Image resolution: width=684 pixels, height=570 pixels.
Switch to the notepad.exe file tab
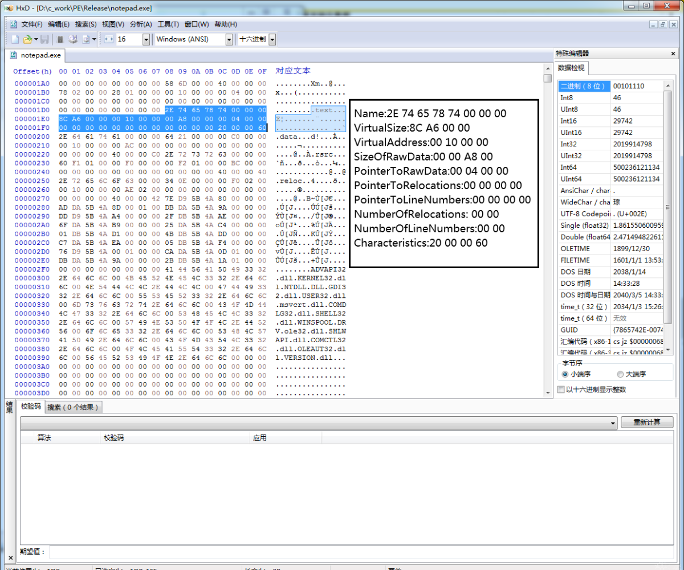pyautogui.click(x=35, y=56)
